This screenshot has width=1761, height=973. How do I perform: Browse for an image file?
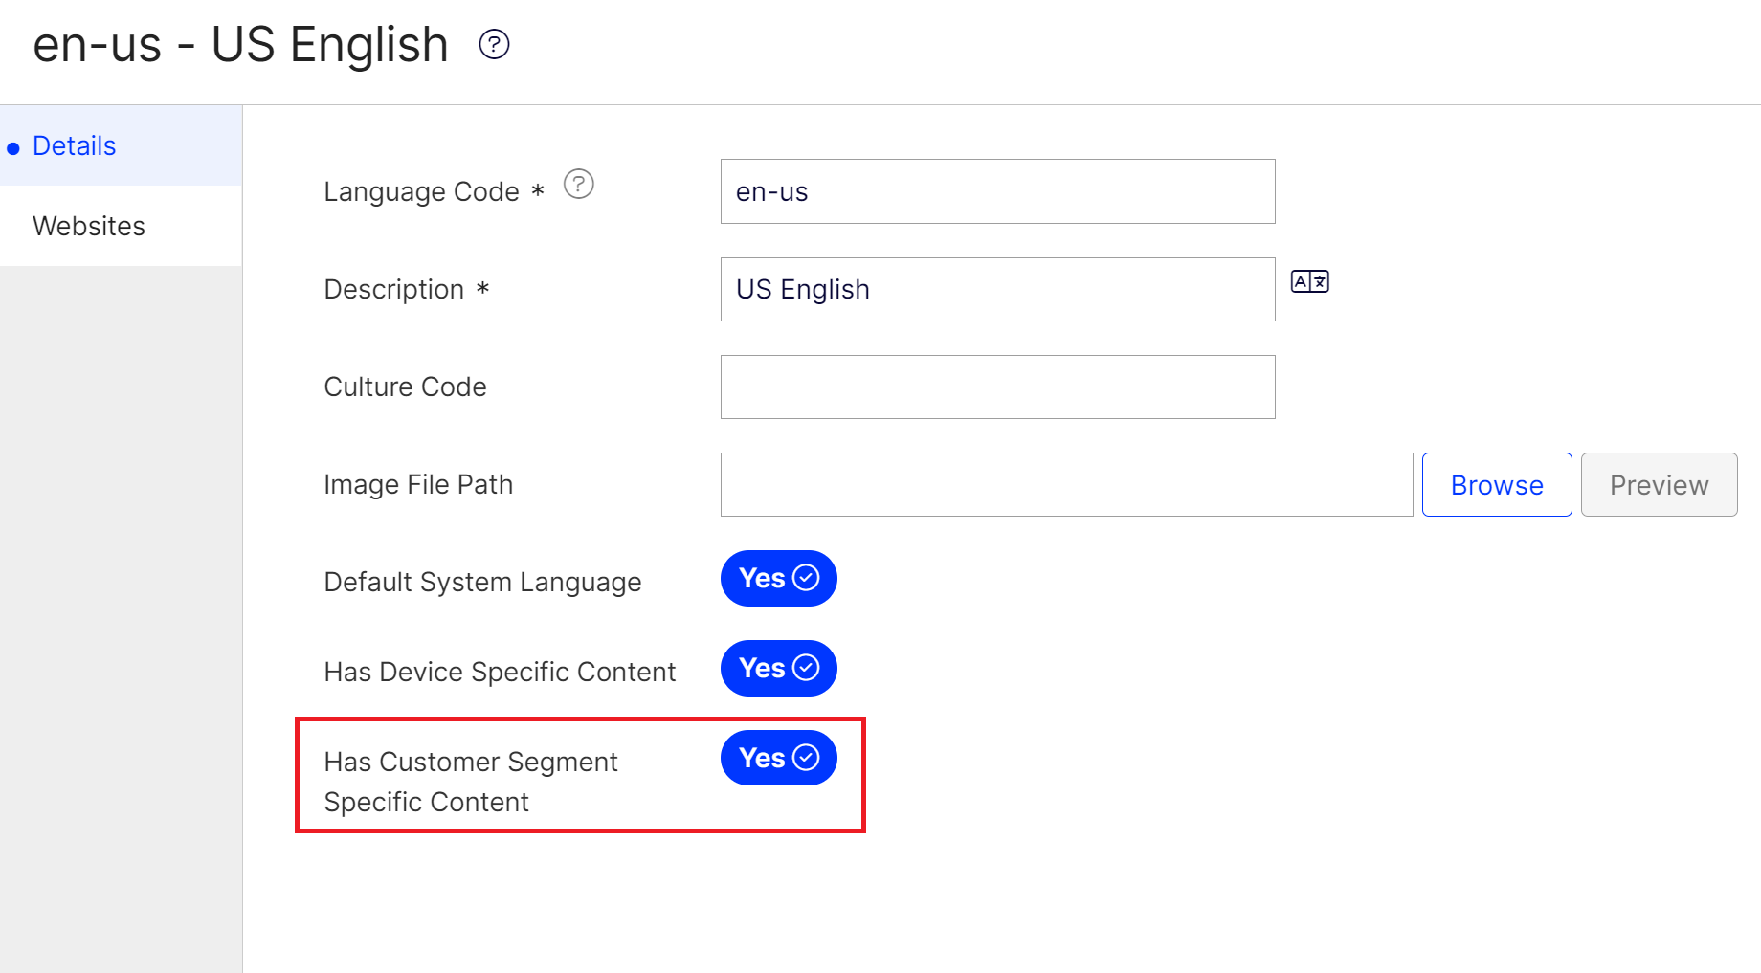pos(1497,485)
